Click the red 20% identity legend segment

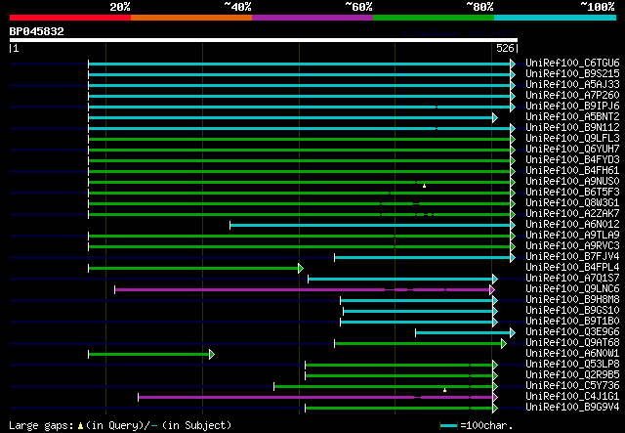tap(70, 18)
